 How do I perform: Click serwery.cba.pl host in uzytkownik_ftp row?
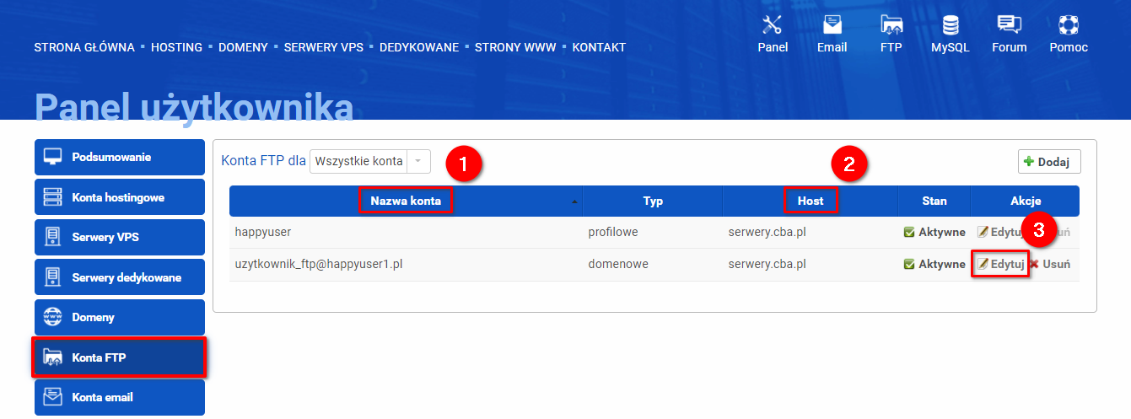click(767, 264)
